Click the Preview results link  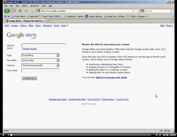click(x=29, y=49)
